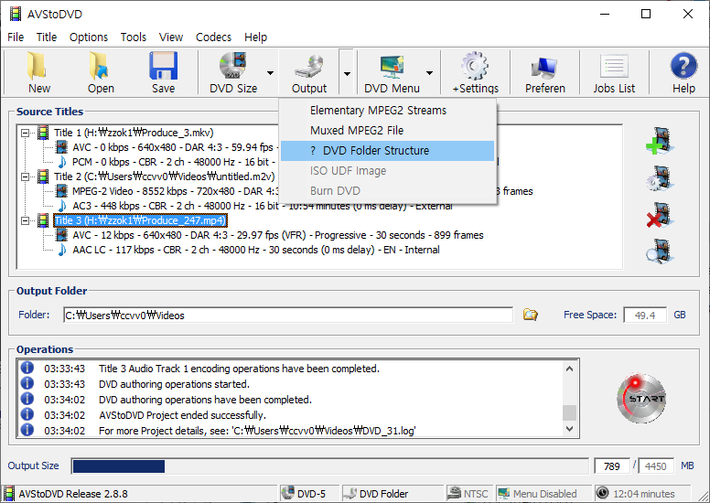This screenshot has width=710, height=503.
Task: Click the DVD_31.log details log line
Action: (257, 431)
